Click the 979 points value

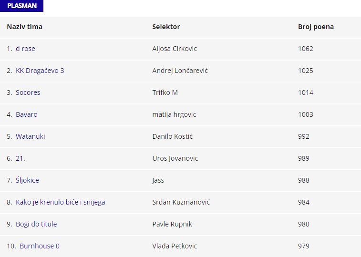(304, 246)
